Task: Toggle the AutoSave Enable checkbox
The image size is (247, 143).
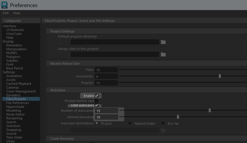Action: 96,96
